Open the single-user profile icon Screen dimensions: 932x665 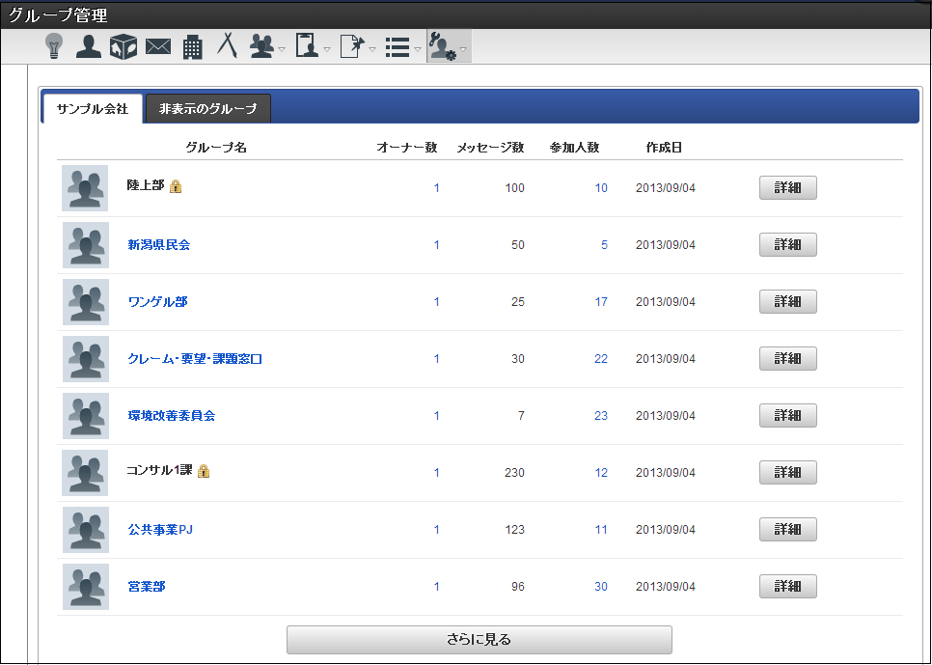point(89,45)
